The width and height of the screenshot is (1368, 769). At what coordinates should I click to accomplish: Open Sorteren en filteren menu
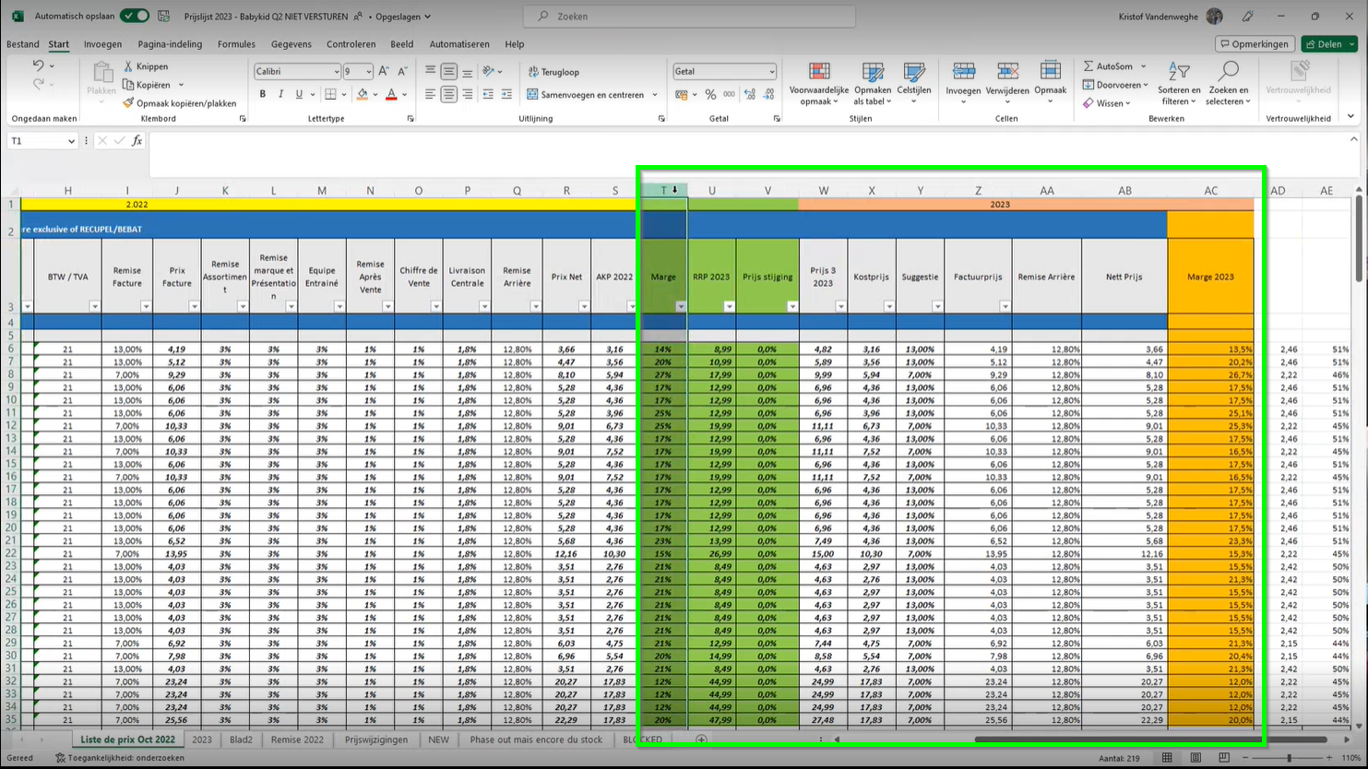coord(1179,84)
